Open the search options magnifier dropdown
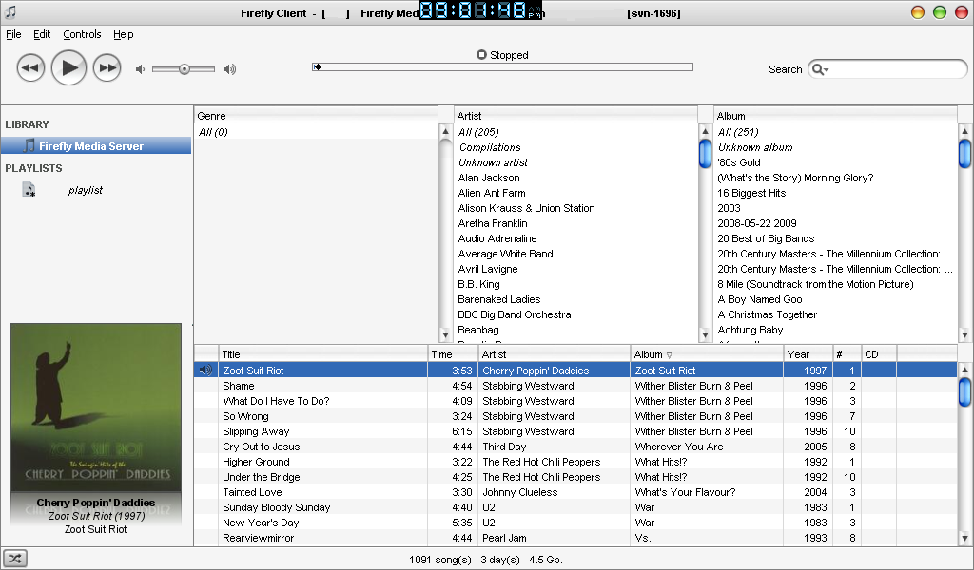The width and height of the screenshot is (974, 570). [x=820, y=69]
